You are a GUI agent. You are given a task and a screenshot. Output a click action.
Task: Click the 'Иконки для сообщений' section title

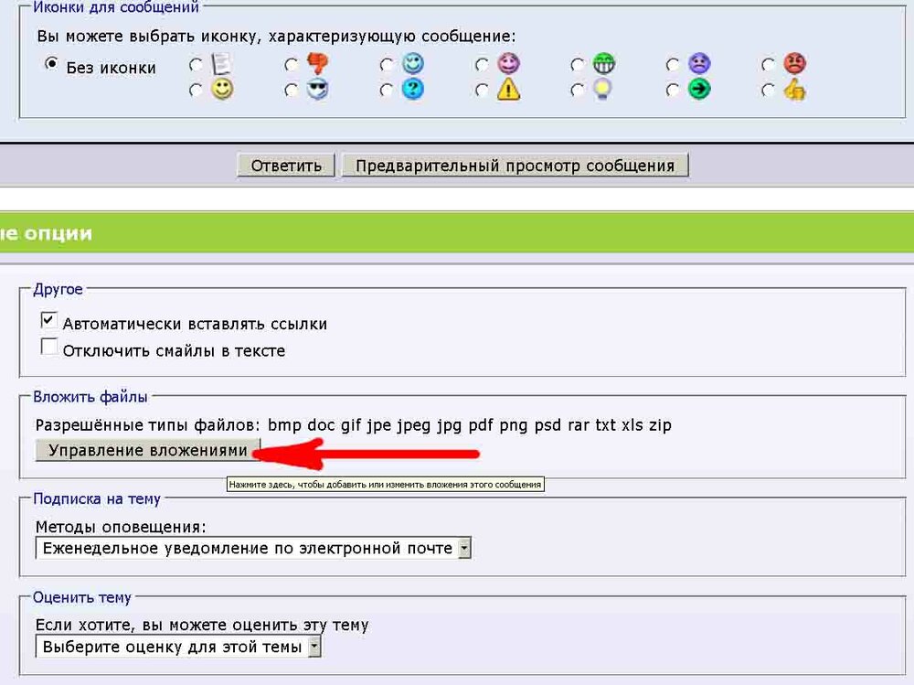point(116,7)
